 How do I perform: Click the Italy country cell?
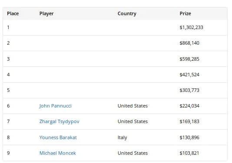(123, 137)
